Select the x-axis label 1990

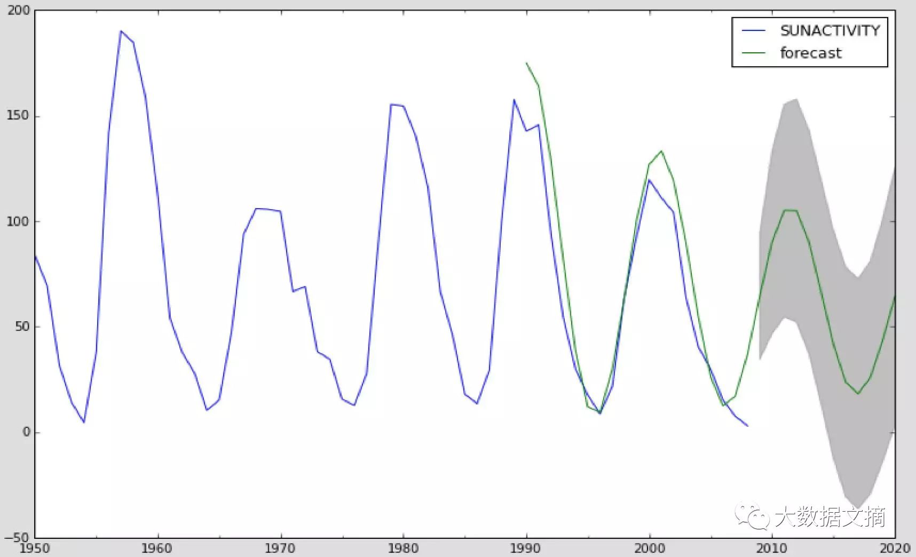526,548
